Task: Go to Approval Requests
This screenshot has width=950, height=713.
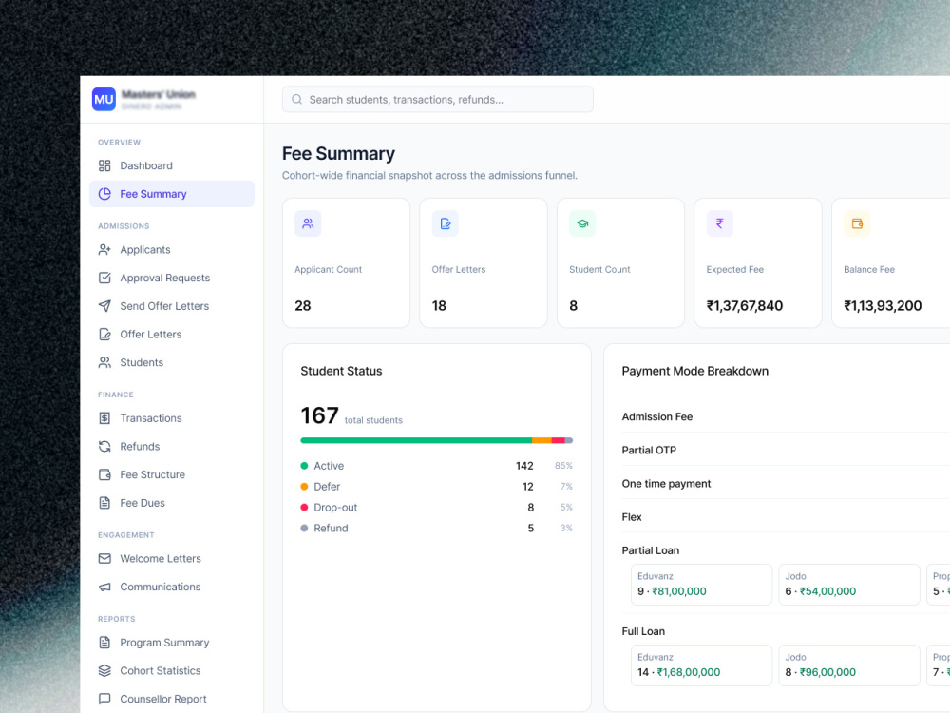Action: [171, 278]
